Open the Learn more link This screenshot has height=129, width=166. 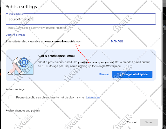coord(93,97)
